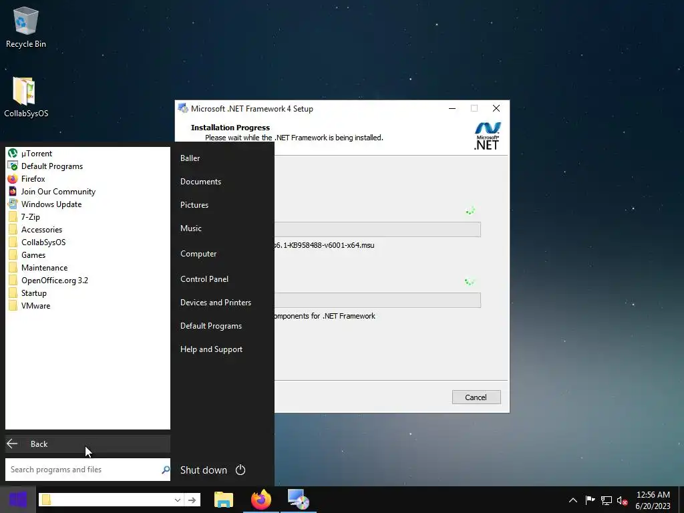
Task: Click the search magnifier icon
Action: pos(166,470)
